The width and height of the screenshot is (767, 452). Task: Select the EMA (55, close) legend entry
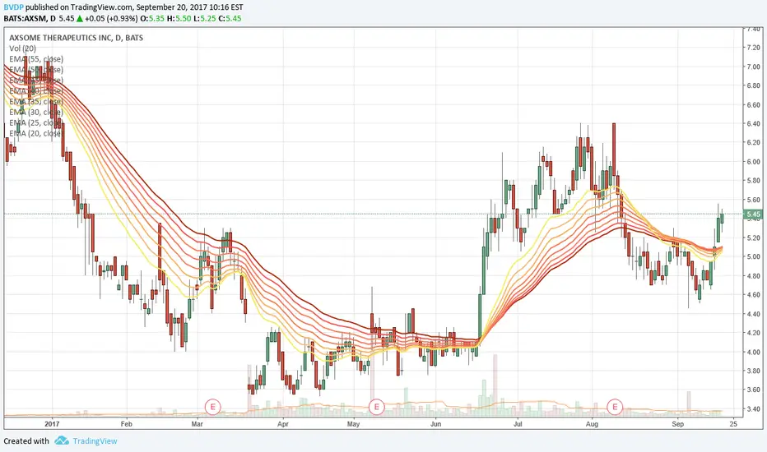pyautogui.click(x=36, y=59)
